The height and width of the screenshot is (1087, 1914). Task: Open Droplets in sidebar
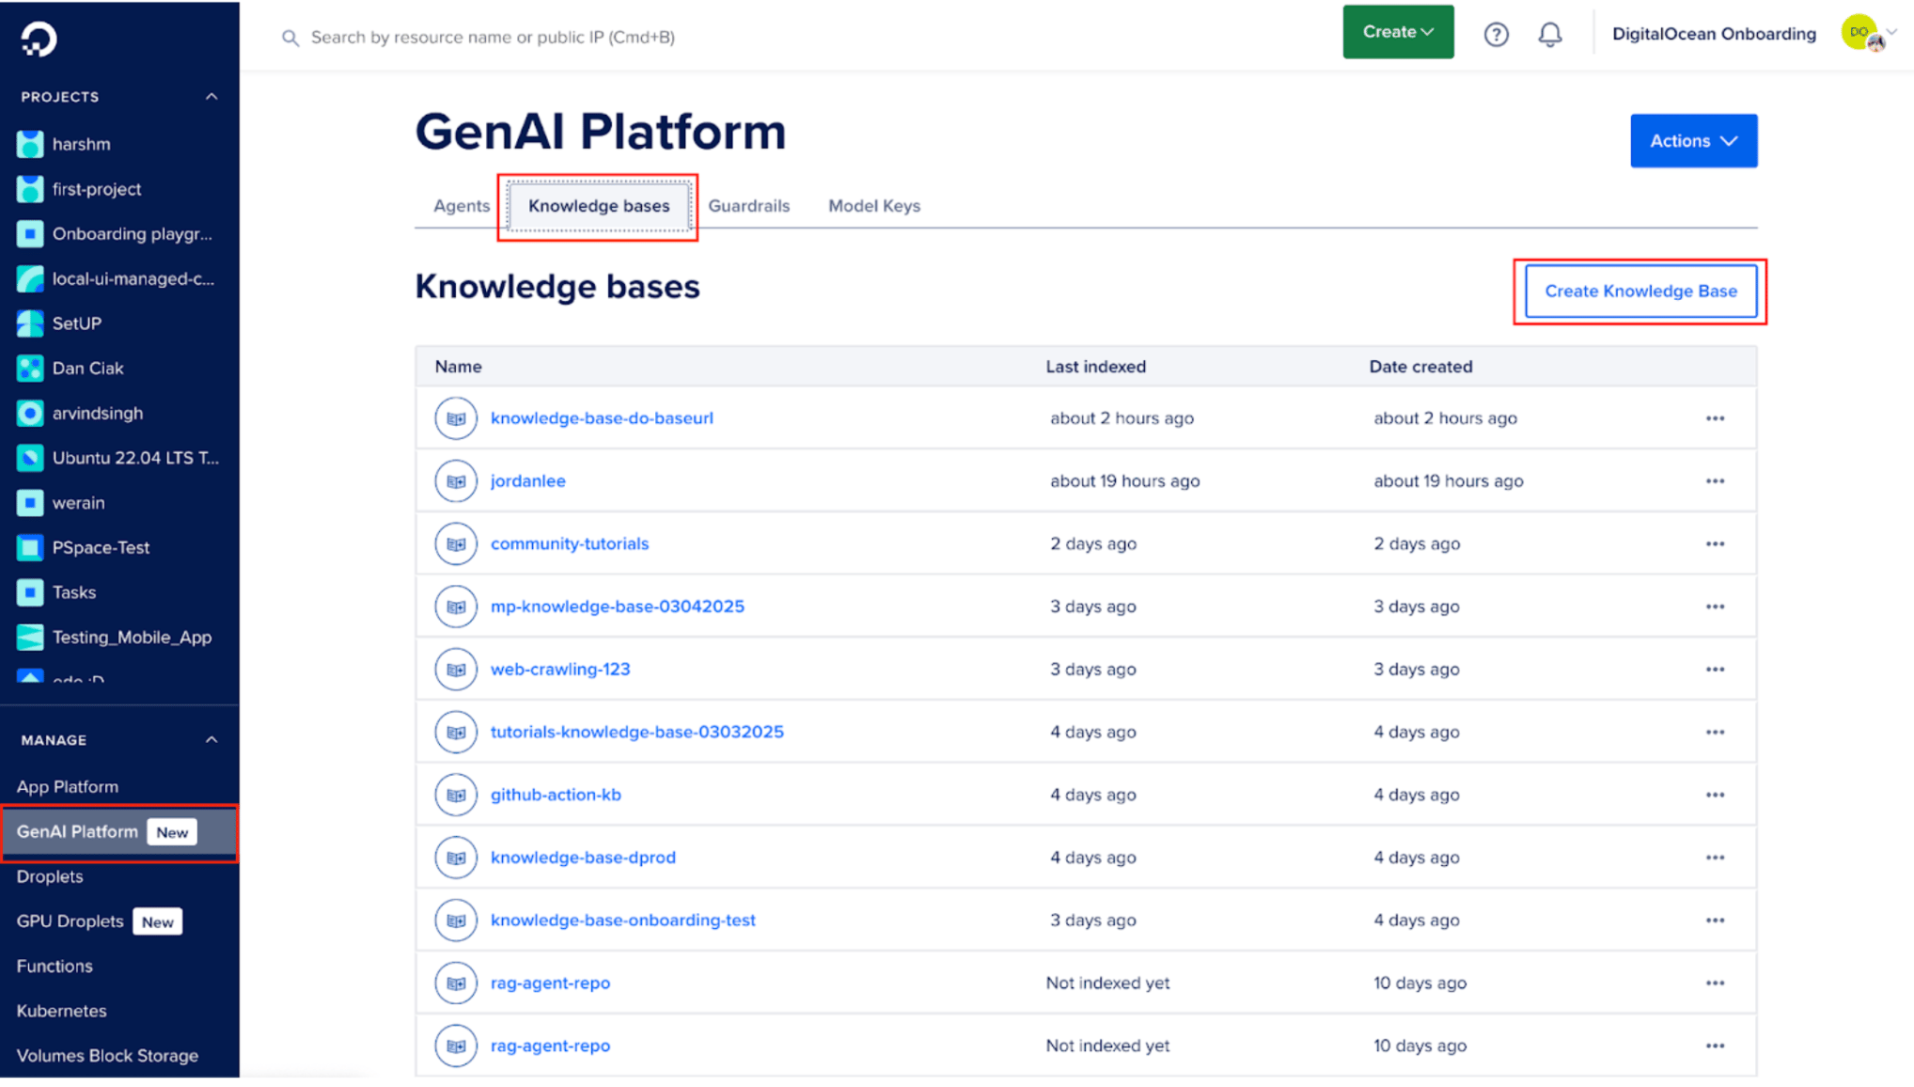point(50,876)
